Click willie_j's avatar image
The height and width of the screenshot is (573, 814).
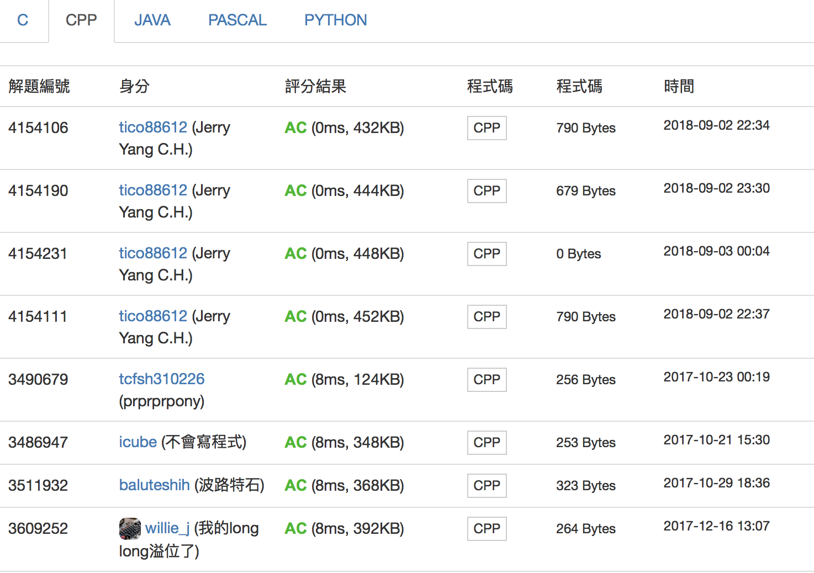pos(130,528)
